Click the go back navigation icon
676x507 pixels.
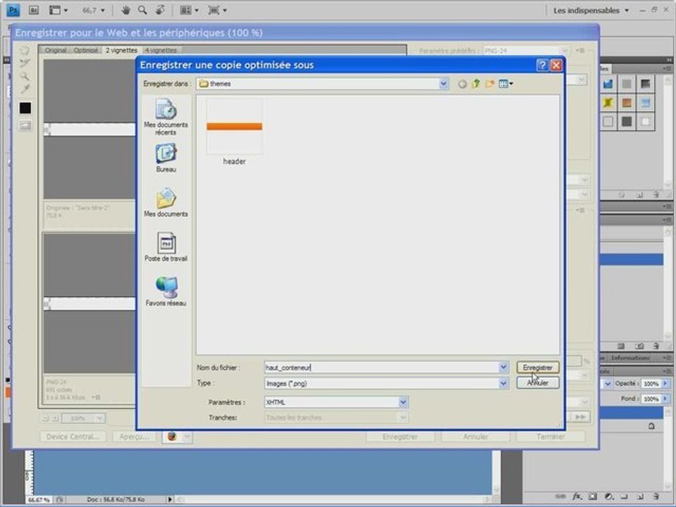463,84
